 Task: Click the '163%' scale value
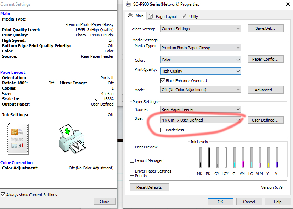(x=108, y=99)
